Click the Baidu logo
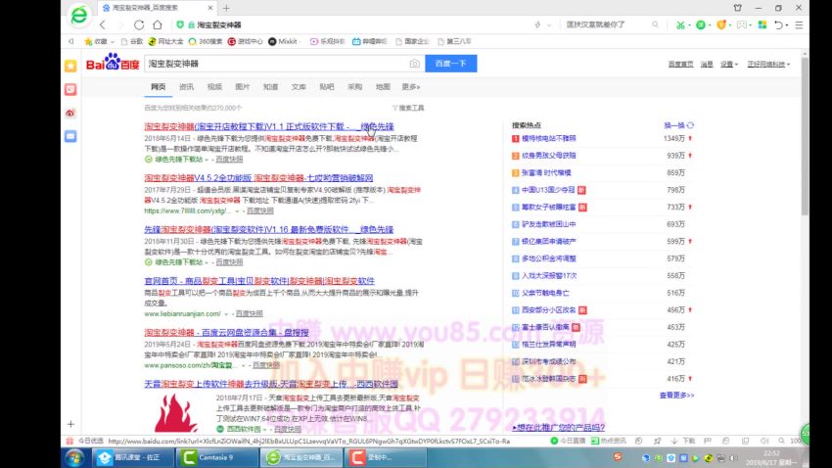 (113, 63)
